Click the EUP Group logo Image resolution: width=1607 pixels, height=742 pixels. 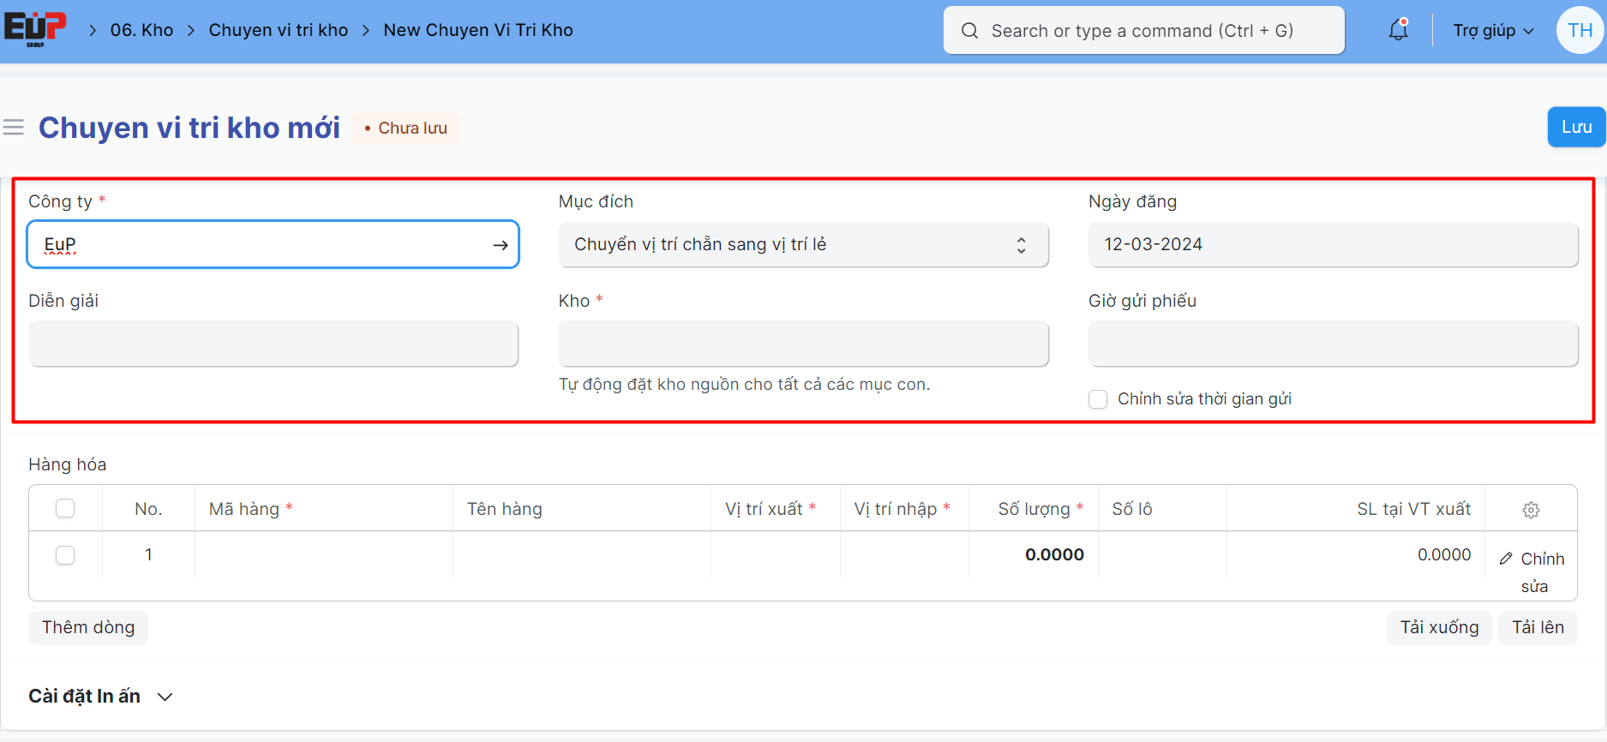click(x=35, y=29)
